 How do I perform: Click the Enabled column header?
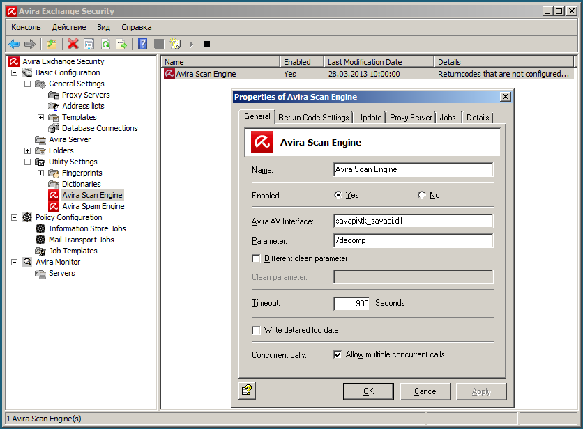click(x=301, y=62)
